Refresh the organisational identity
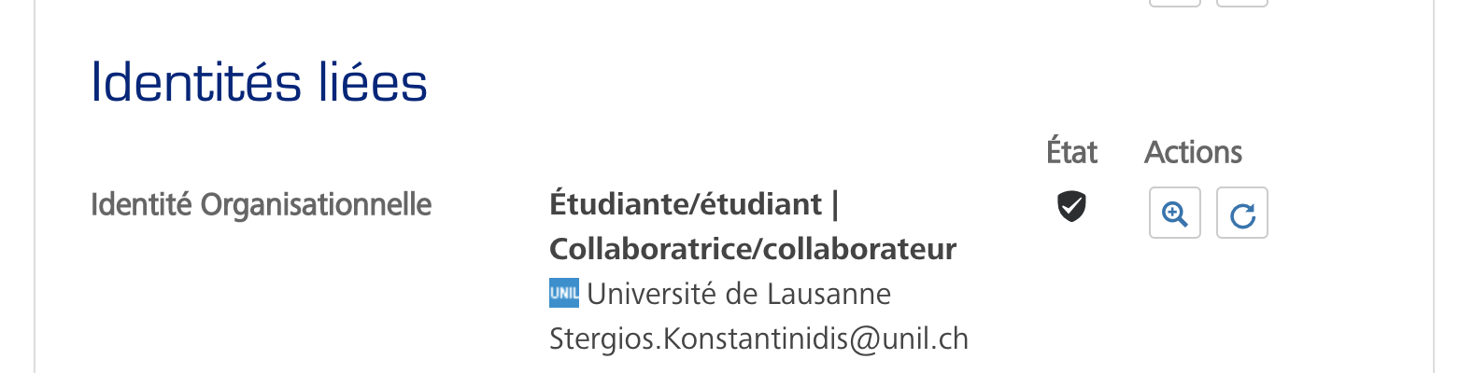Image resolution: width=1459 pixels, height=373 pixels. click(1241, 214)
